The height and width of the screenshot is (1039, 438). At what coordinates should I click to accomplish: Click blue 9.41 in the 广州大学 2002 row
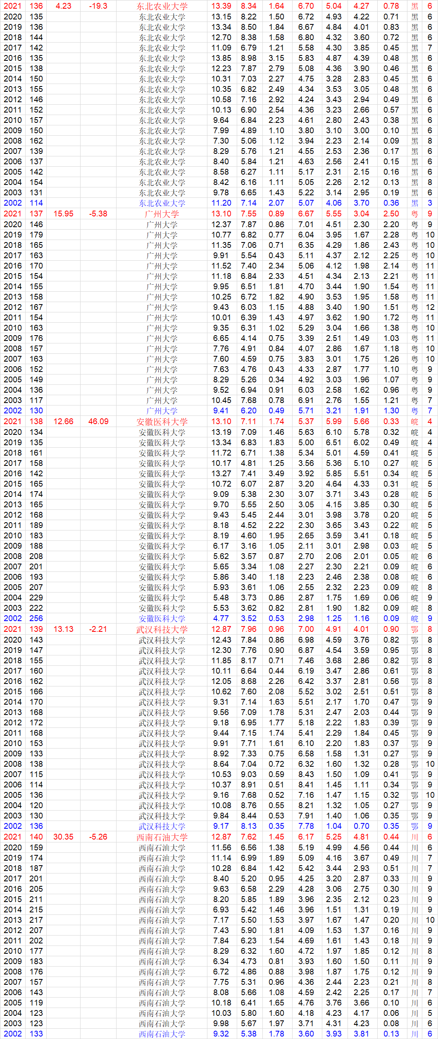tap(221, 411)
